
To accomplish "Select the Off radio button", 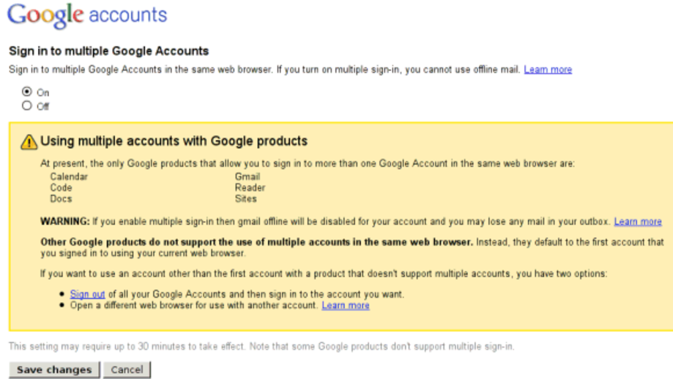I will coord(27,106).
